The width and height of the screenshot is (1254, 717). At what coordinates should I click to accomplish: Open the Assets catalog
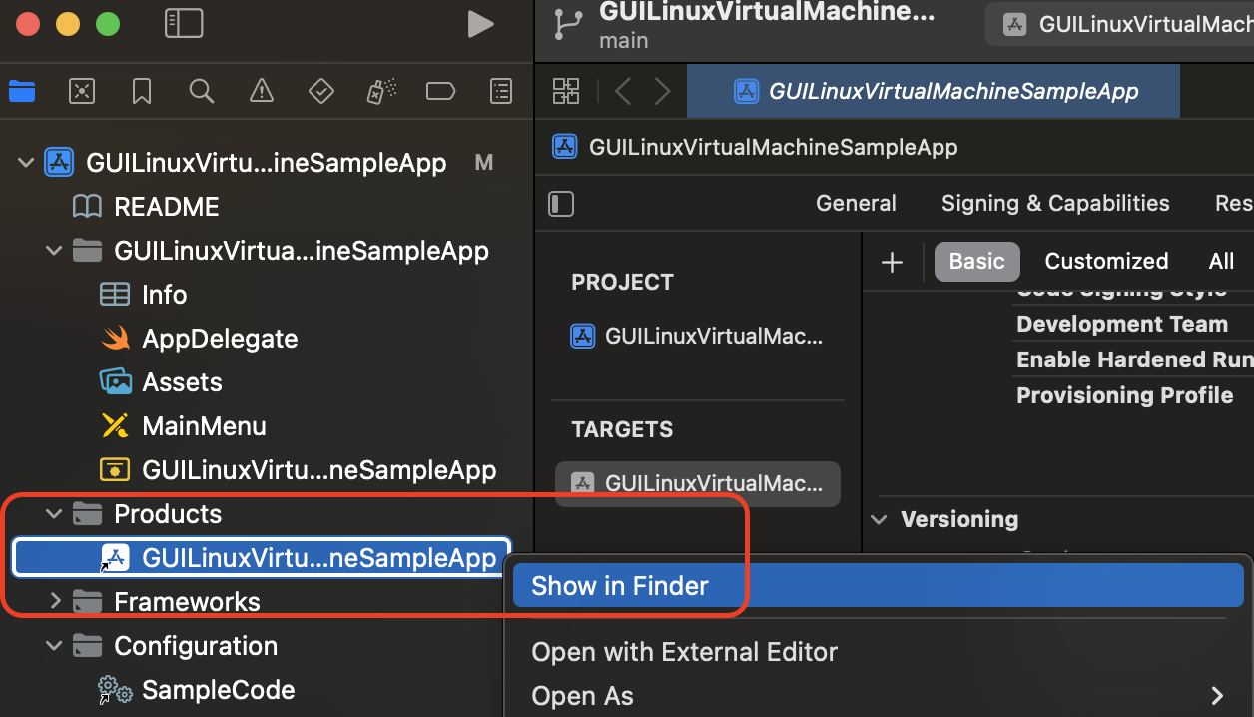pyautogui.click(x=162, y=382)
